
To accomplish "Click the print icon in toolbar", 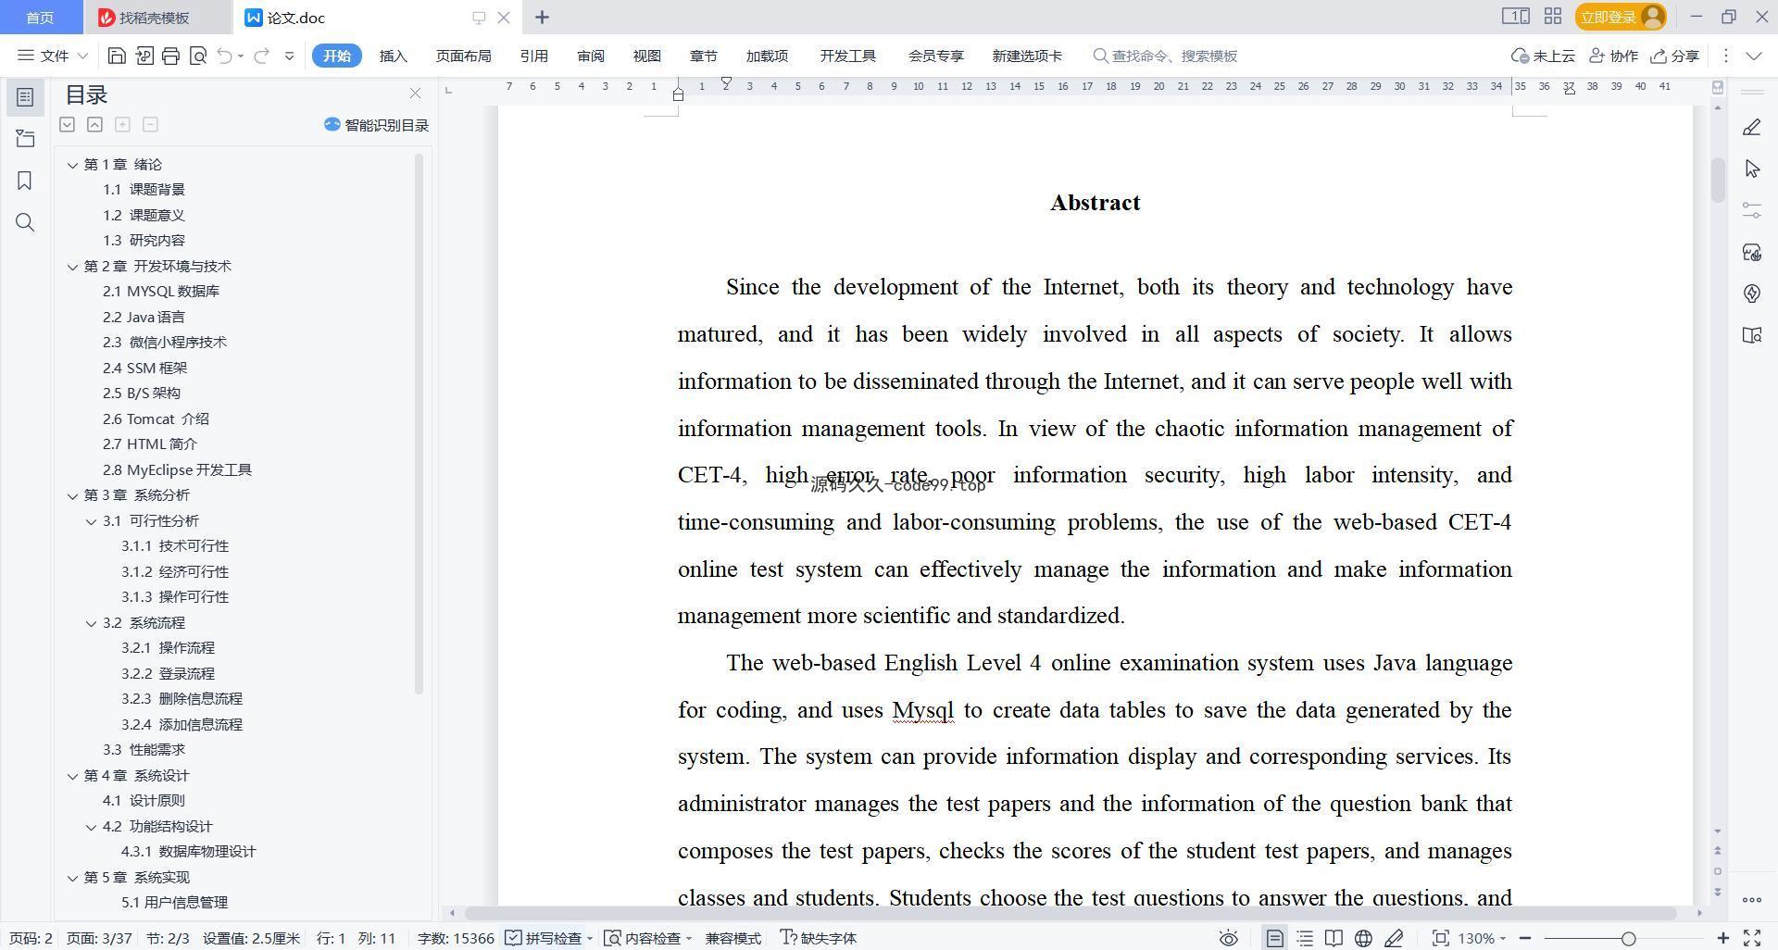I will point(170,56).
